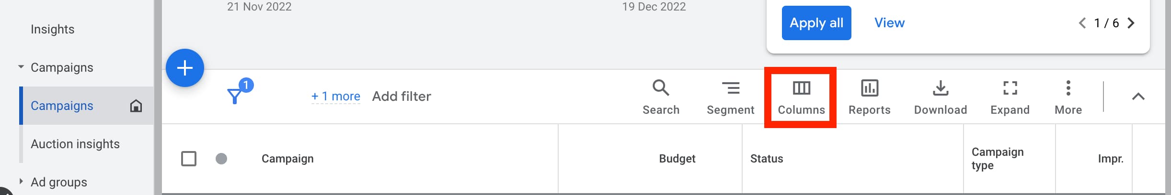Open the More three-dot menu
Screen dimensions: 1171x195
[1068, 88]
